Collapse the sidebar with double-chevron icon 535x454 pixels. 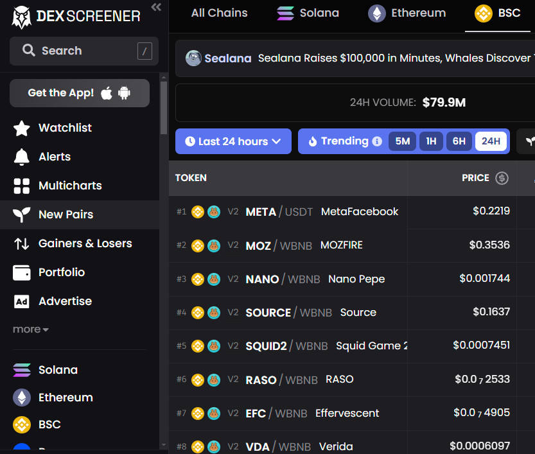156,7
